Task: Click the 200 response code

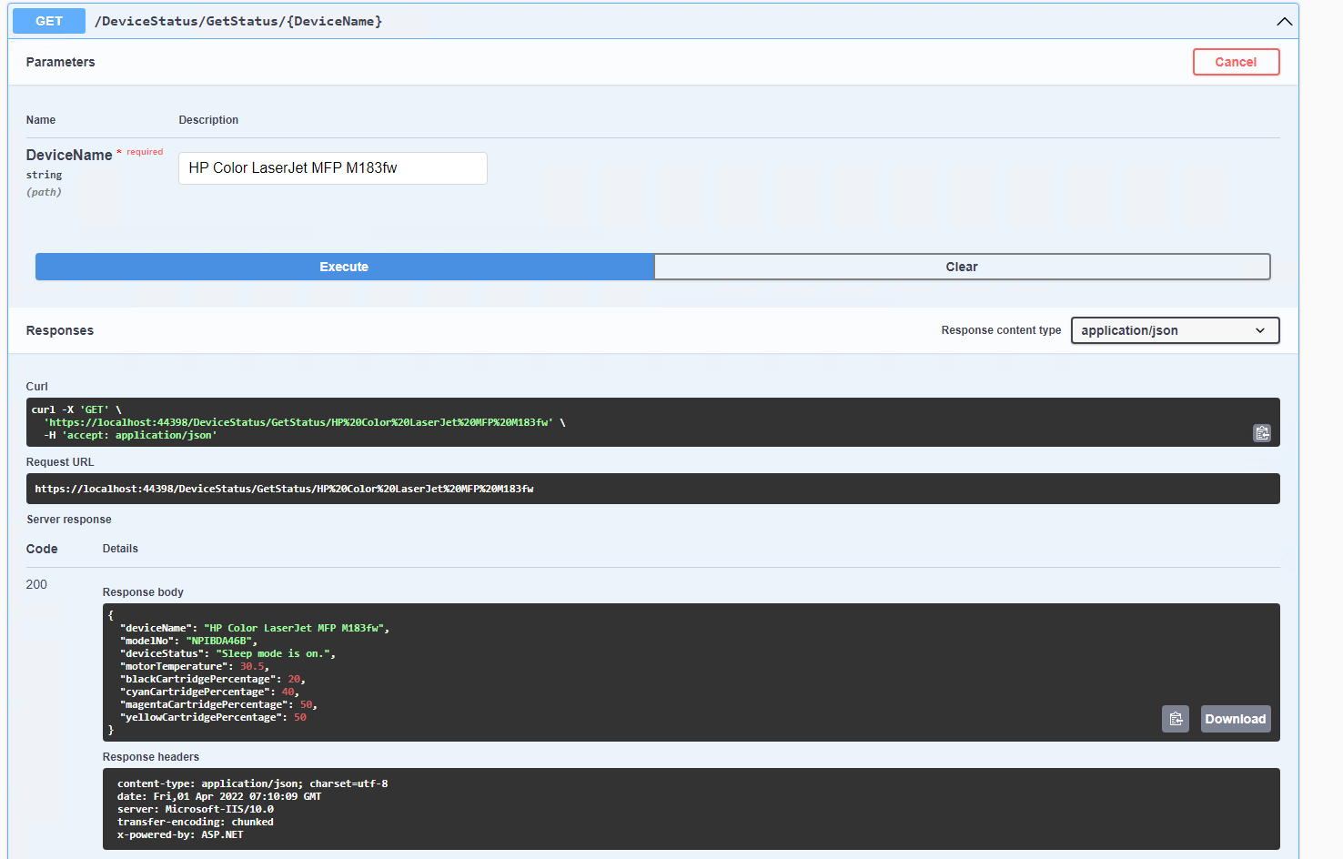Action: (36, 584)
